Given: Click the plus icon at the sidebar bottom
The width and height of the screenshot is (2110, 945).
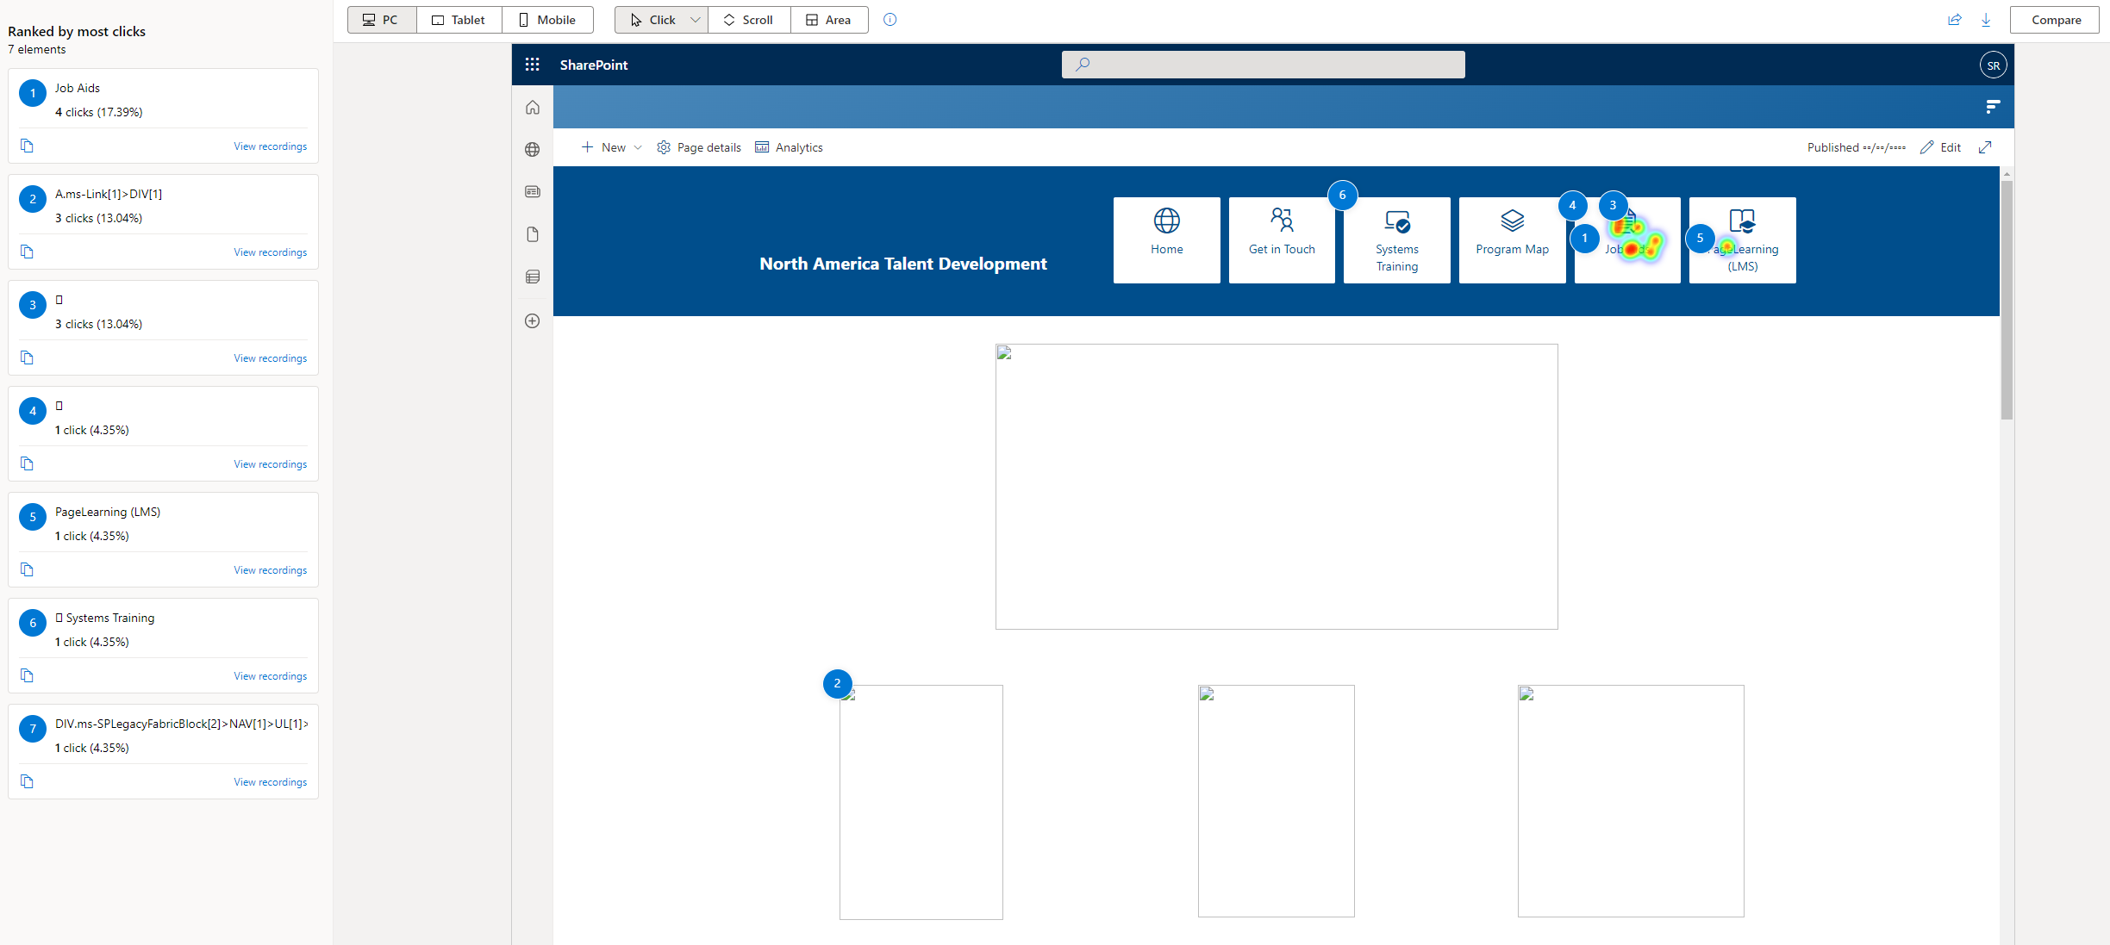Looking at the screenshot, I should pos(533,320).
